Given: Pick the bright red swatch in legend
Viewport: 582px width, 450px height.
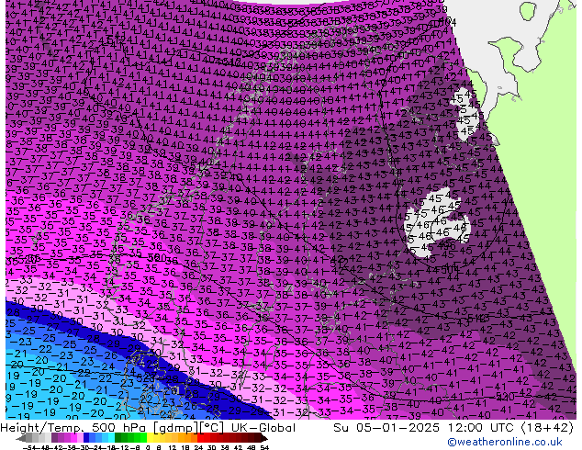Looking at the screenshot, I should click(200, 438).
